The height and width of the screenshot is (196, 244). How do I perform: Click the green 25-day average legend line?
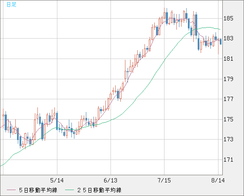69,190
